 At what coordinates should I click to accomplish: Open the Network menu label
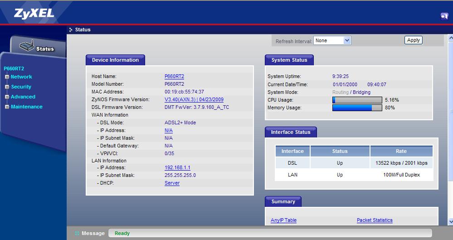pos(21,77)
